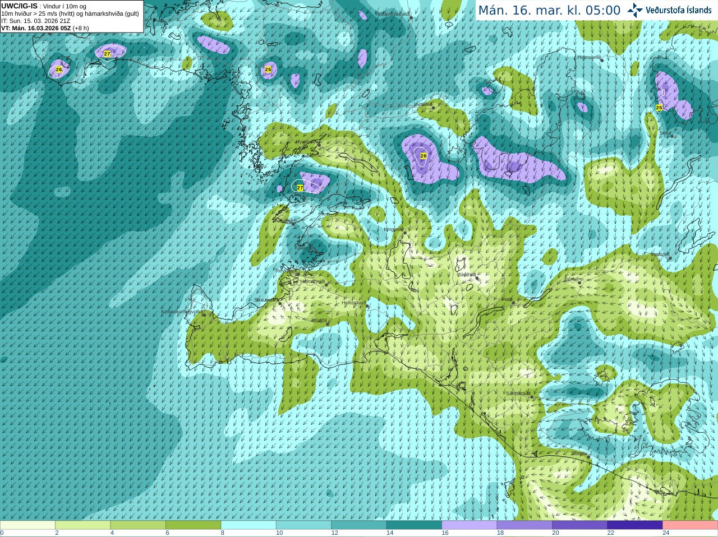Select the Bláfjöll station label
718x537 pixels.
[x=319, y=321]
